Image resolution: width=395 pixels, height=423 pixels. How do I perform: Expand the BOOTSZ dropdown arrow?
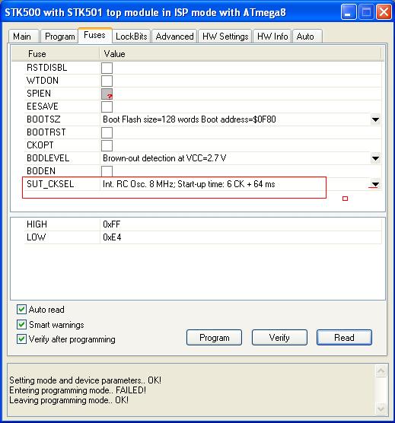(375, 119)
